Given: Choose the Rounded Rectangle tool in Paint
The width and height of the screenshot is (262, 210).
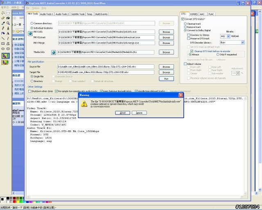Looking at the screenshot, I should 8,49.
